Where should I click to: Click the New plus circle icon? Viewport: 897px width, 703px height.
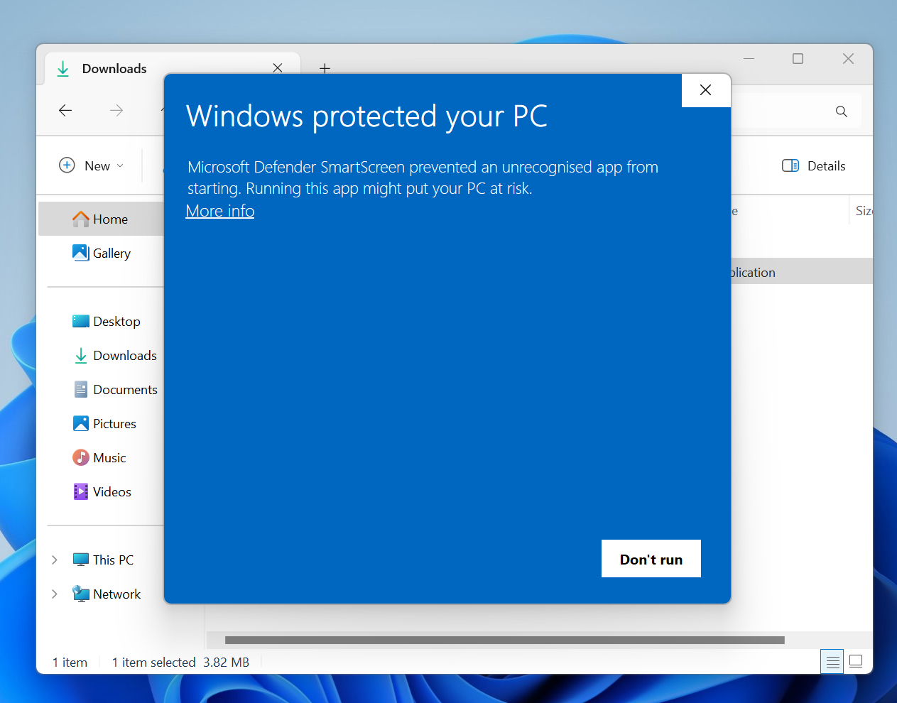click(67, 165)
